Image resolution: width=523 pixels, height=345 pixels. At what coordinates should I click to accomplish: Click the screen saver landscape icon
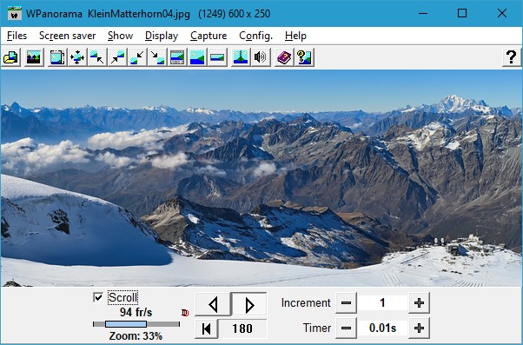click(34, 57)
